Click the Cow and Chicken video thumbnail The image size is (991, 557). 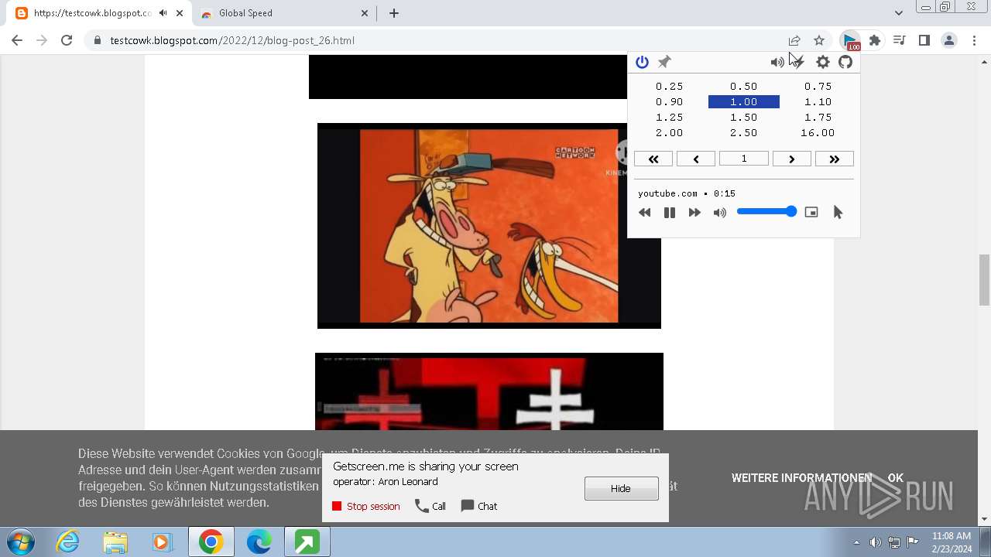pyautogui.click(x=489, y=226)
